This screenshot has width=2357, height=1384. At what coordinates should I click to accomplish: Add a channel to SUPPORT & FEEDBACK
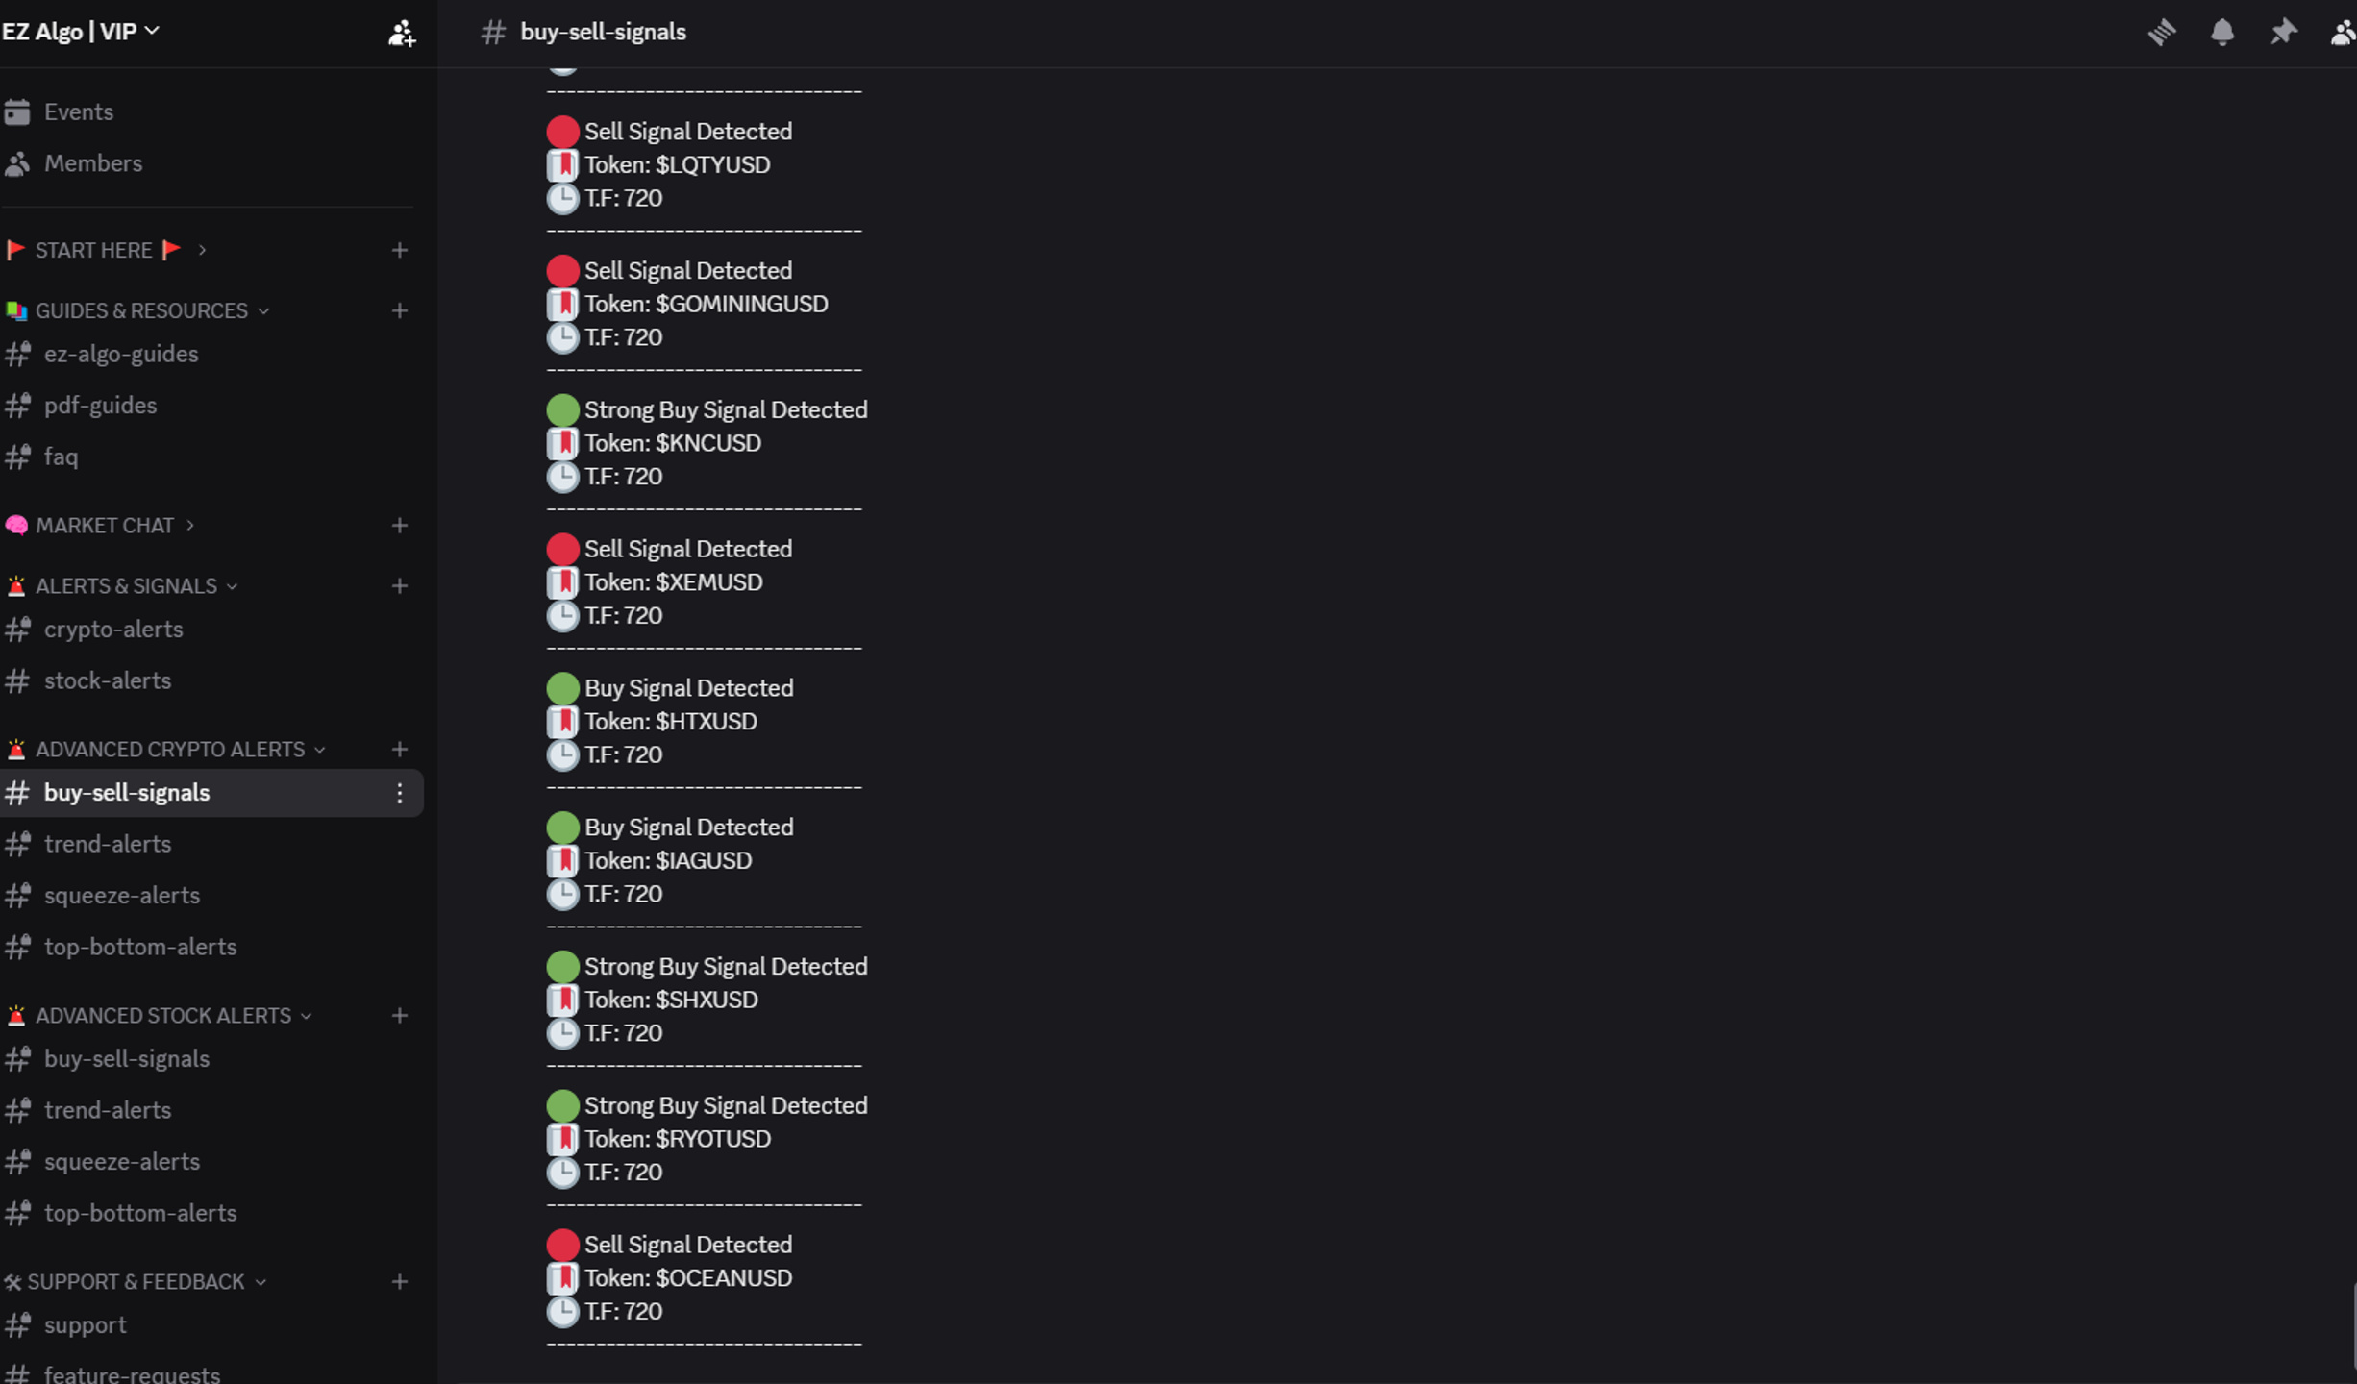click(400, 1282)
